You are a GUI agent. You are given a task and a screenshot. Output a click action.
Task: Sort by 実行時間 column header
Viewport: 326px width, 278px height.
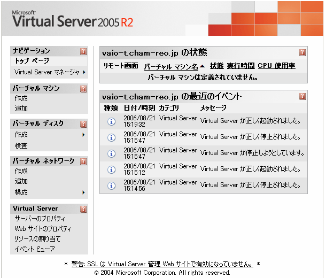pyautogui.click(x=240, y=66)
